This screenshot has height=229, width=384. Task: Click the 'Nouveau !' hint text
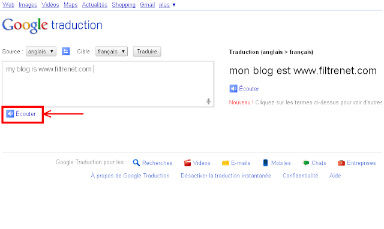241,103
